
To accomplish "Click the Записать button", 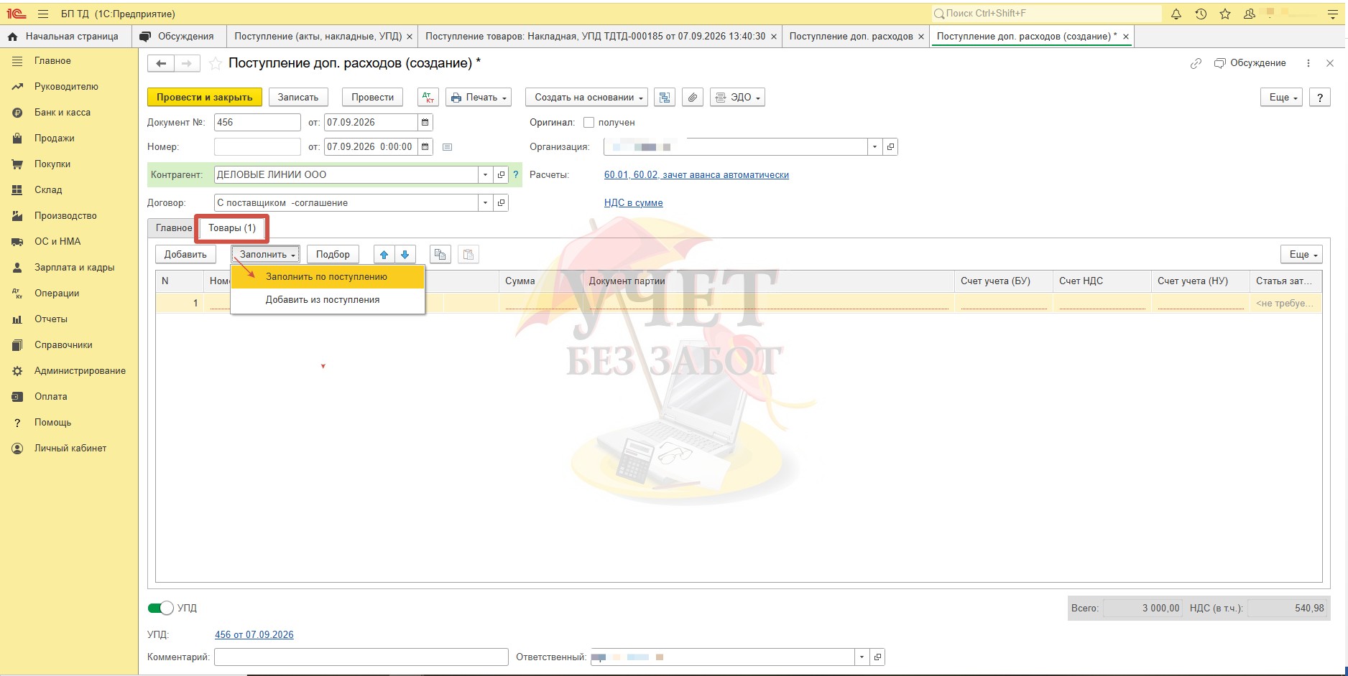I will [298, 98].
